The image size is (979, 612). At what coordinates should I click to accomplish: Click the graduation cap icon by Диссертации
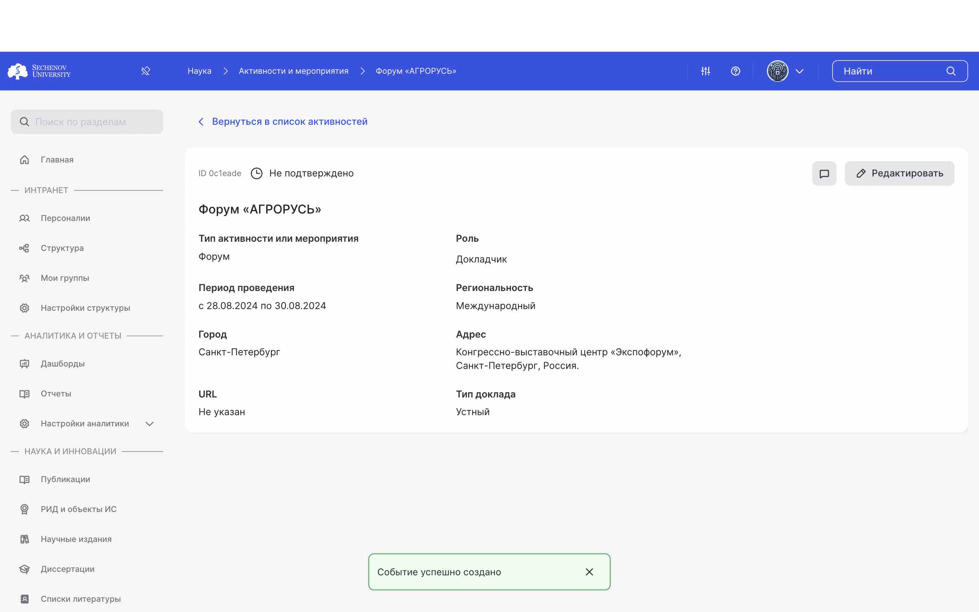pos(24,569)
